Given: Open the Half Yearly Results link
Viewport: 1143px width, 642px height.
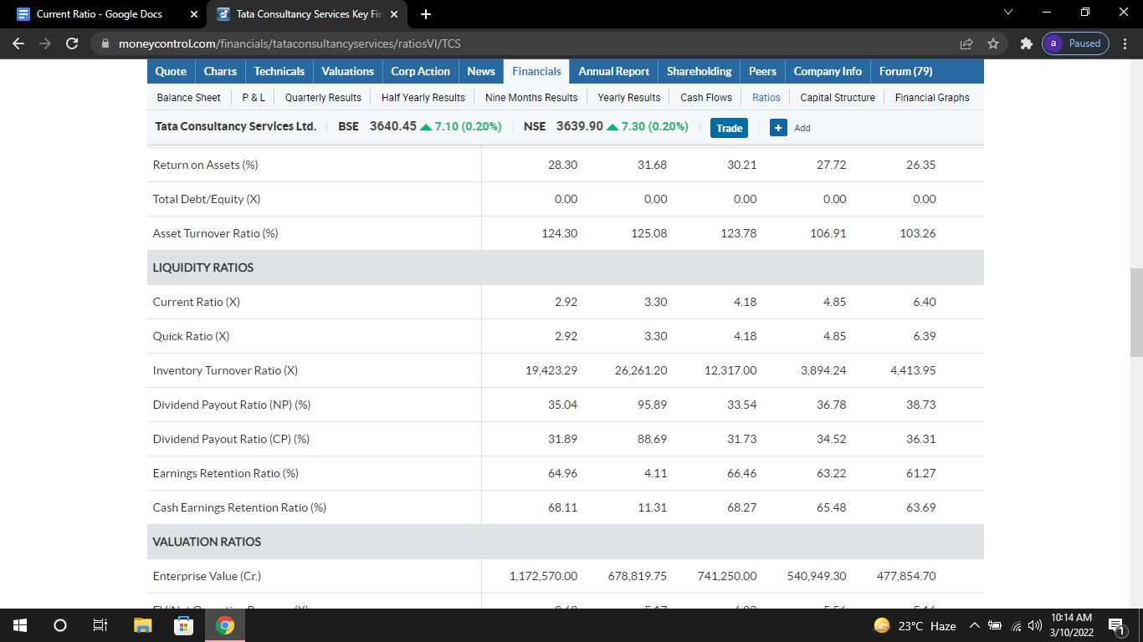Looking at the screenshot, I should coord(423,98).
